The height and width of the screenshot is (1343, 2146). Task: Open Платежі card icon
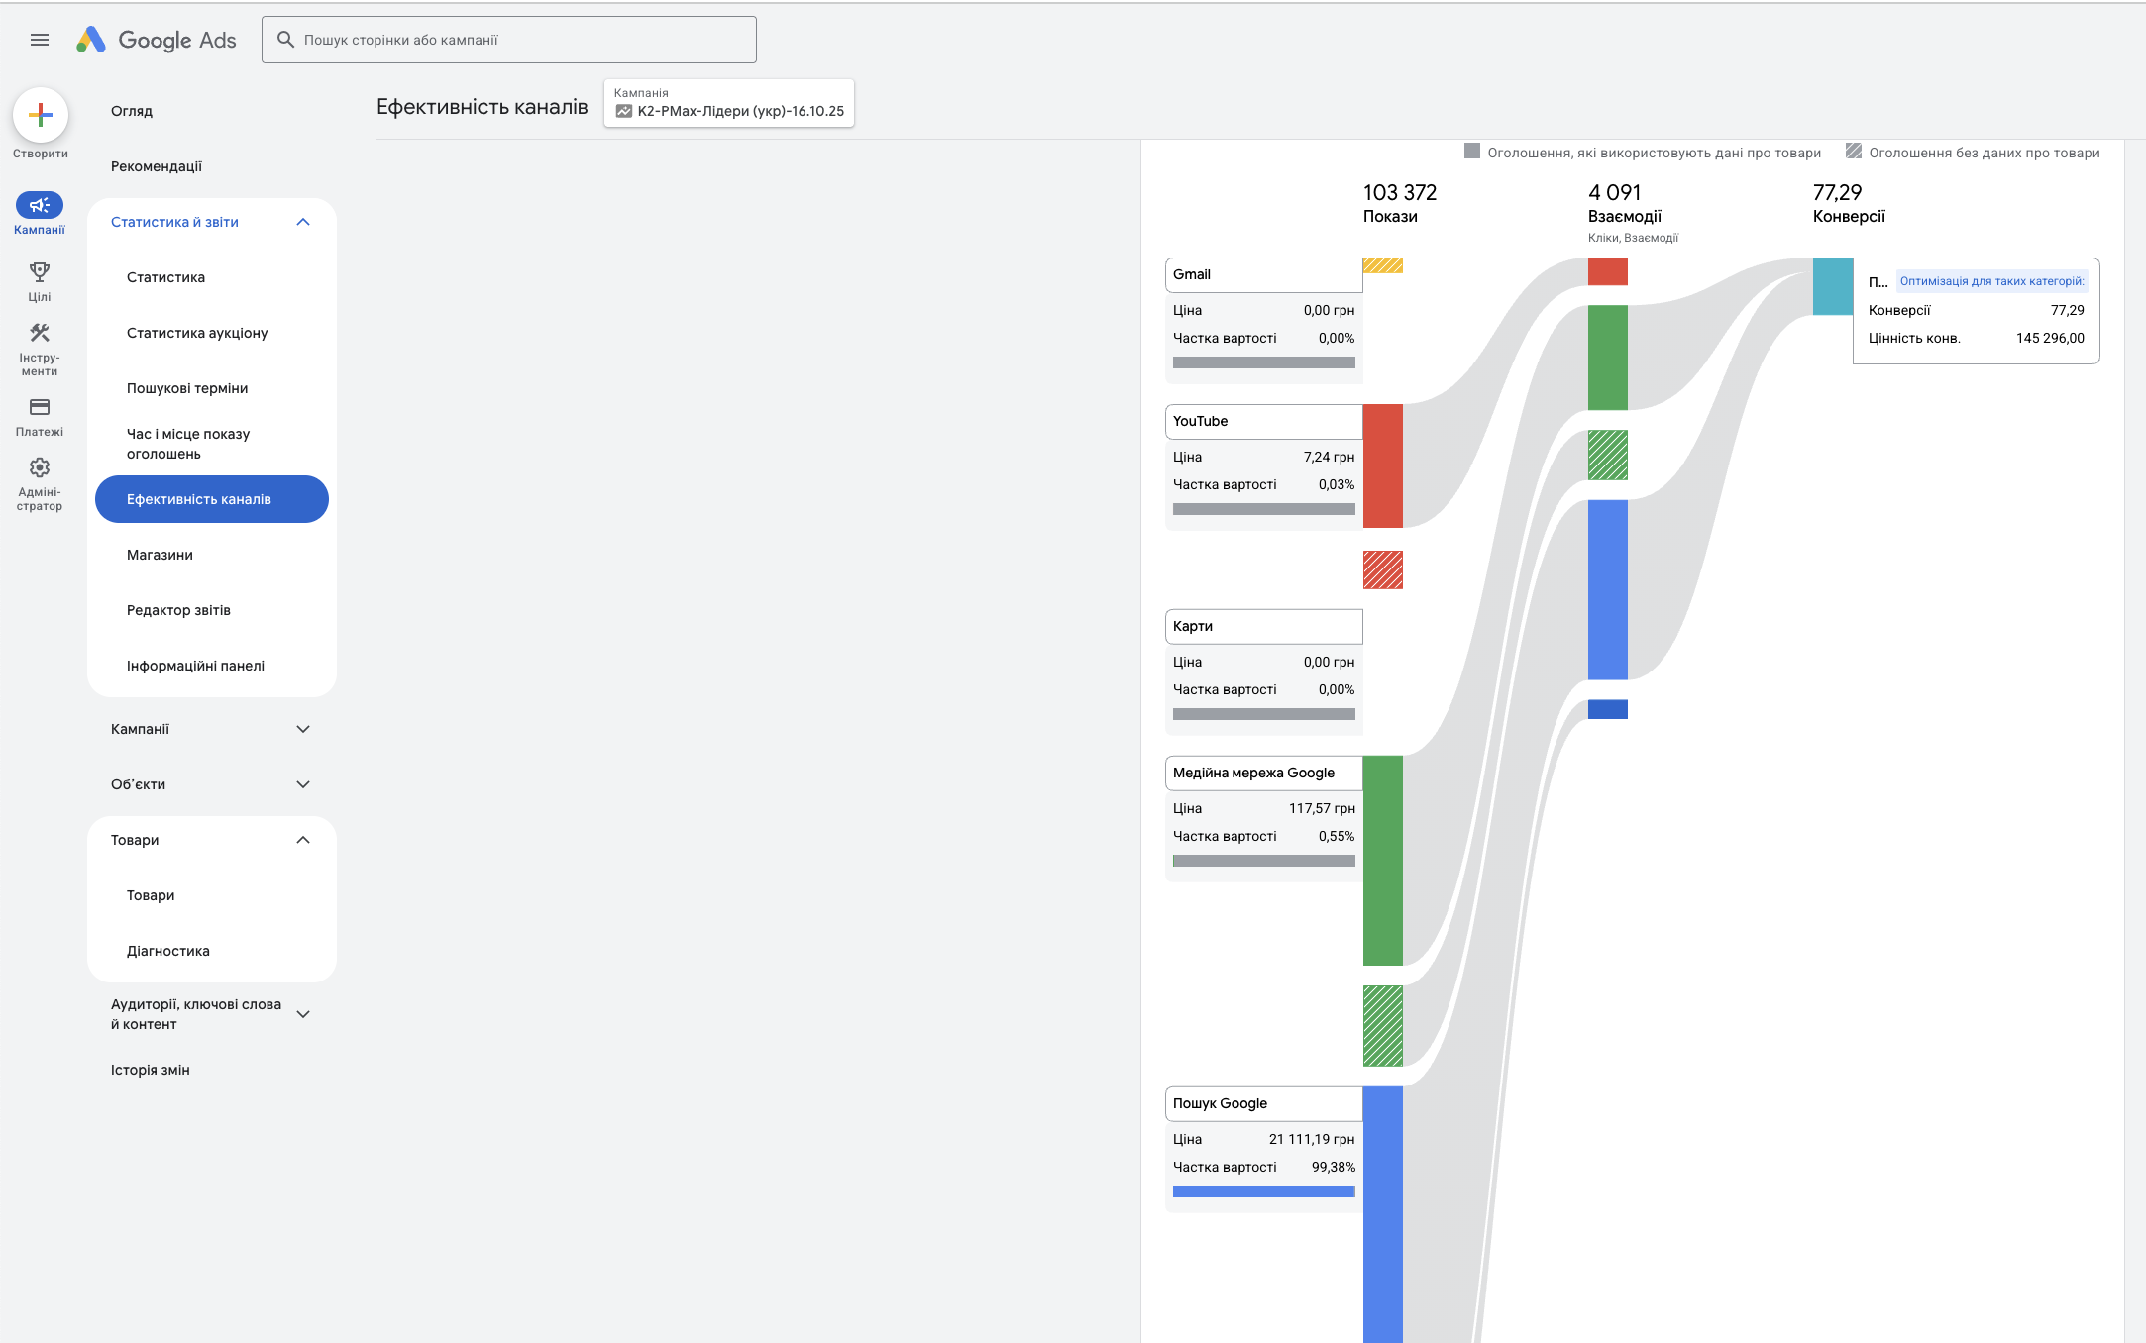point(40,407)
